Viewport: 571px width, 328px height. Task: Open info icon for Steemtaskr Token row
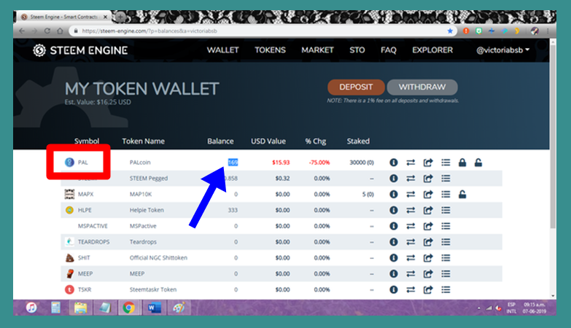point(393,289)
